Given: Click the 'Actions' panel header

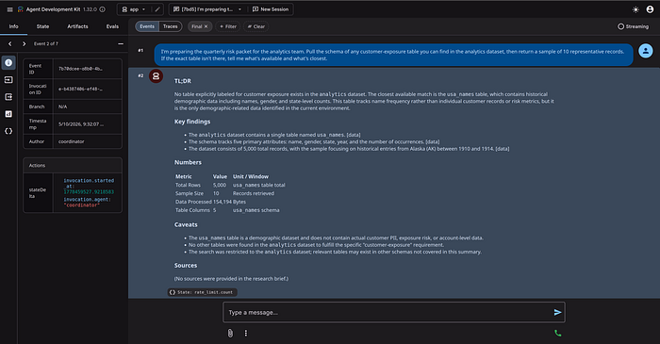Looking at the screenshot, I should [73, 165].
